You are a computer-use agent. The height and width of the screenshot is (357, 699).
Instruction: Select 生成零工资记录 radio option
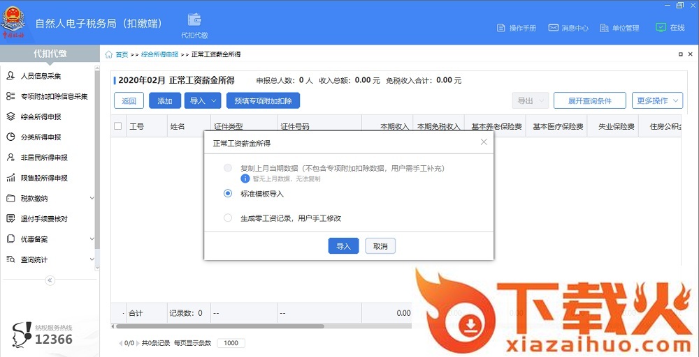[x=228, y=218]
